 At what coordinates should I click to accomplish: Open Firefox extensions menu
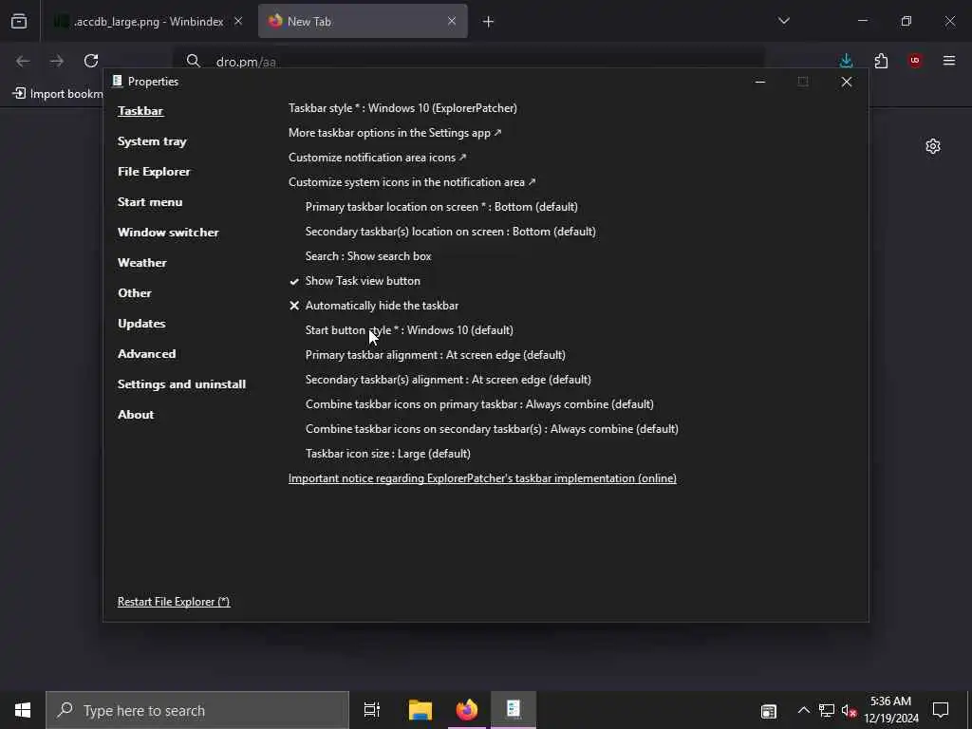pyautogui.click(x=881, y=61)
